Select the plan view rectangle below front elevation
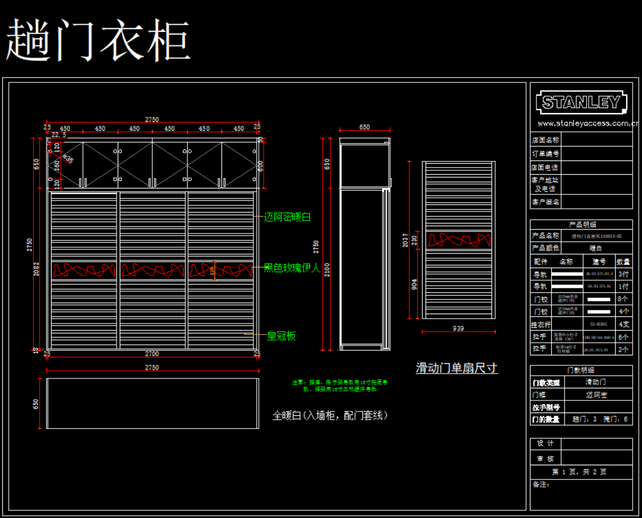 [x=152, y=403]
